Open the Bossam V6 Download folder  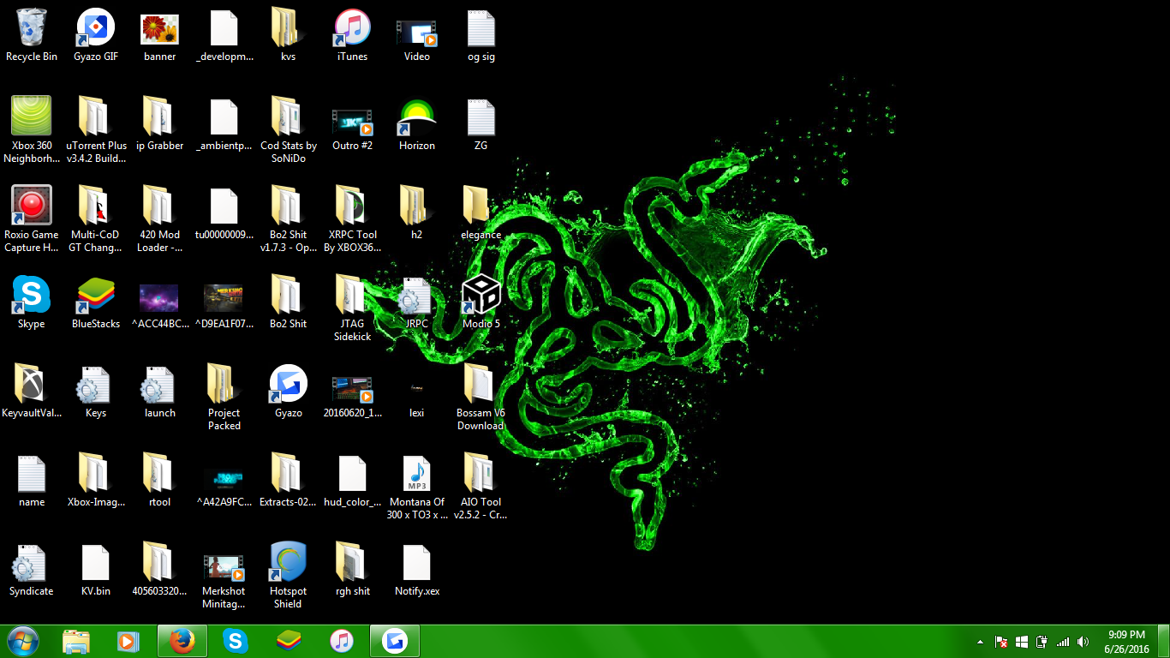(481, 398)
